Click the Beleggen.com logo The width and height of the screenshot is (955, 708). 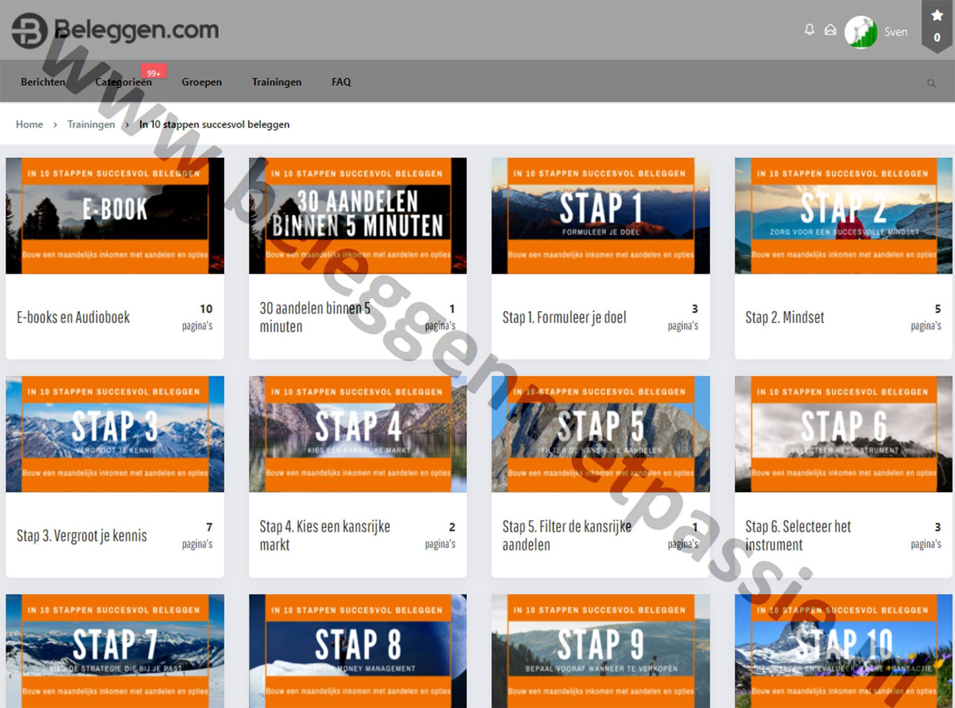pyautogui.click(x=115, y=30)
